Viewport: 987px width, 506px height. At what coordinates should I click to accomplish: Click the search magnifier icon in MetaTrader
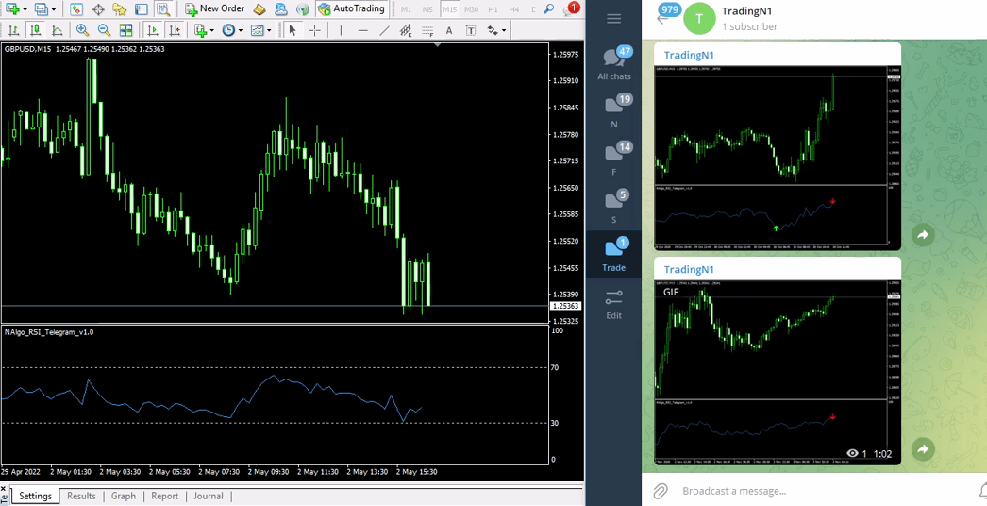tap(549, 8)
